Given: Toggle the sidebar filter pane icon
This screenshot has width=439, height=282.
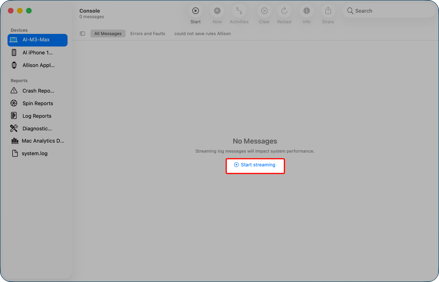Looking at the screenshot, I should pyautogui.click(x=82, y=33).
